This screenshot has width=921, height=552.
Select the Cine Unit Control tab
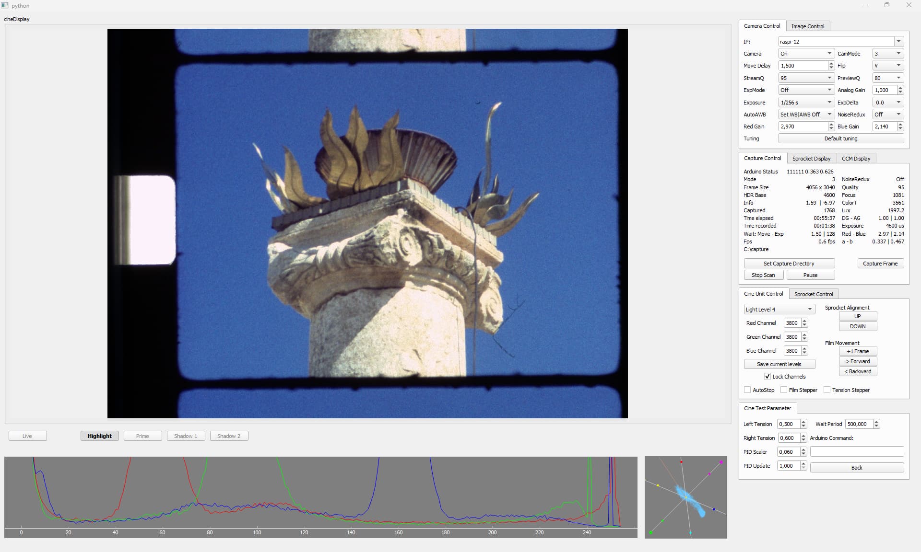[x=763, y=294]
